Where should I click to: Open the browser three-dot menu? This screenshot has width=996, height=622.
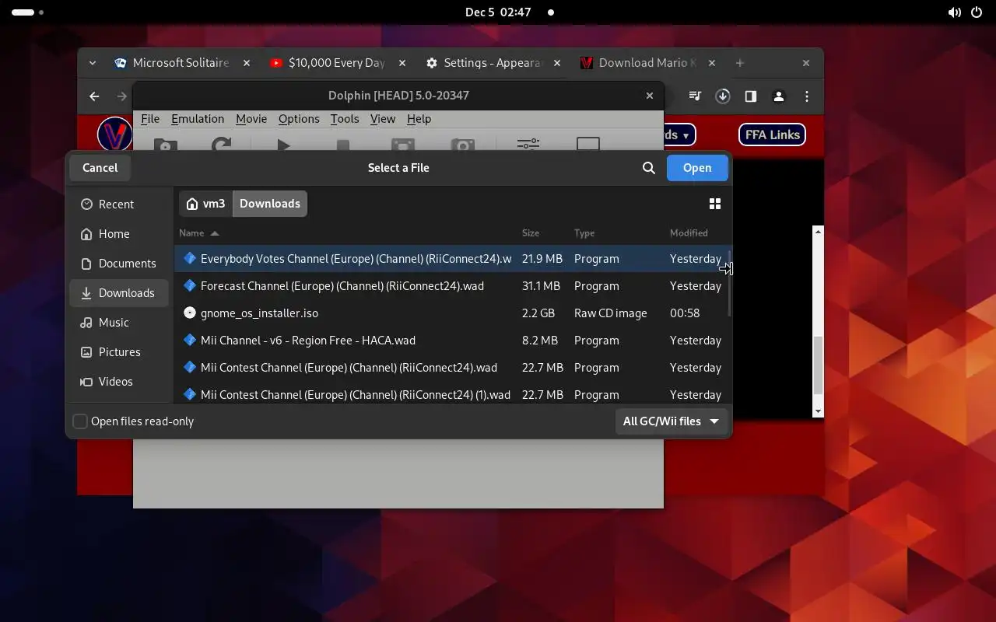point(807,96)
